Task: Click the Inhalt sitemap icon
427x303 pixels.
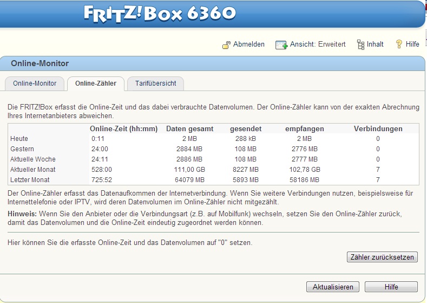Action: click(x=360, y=44)
